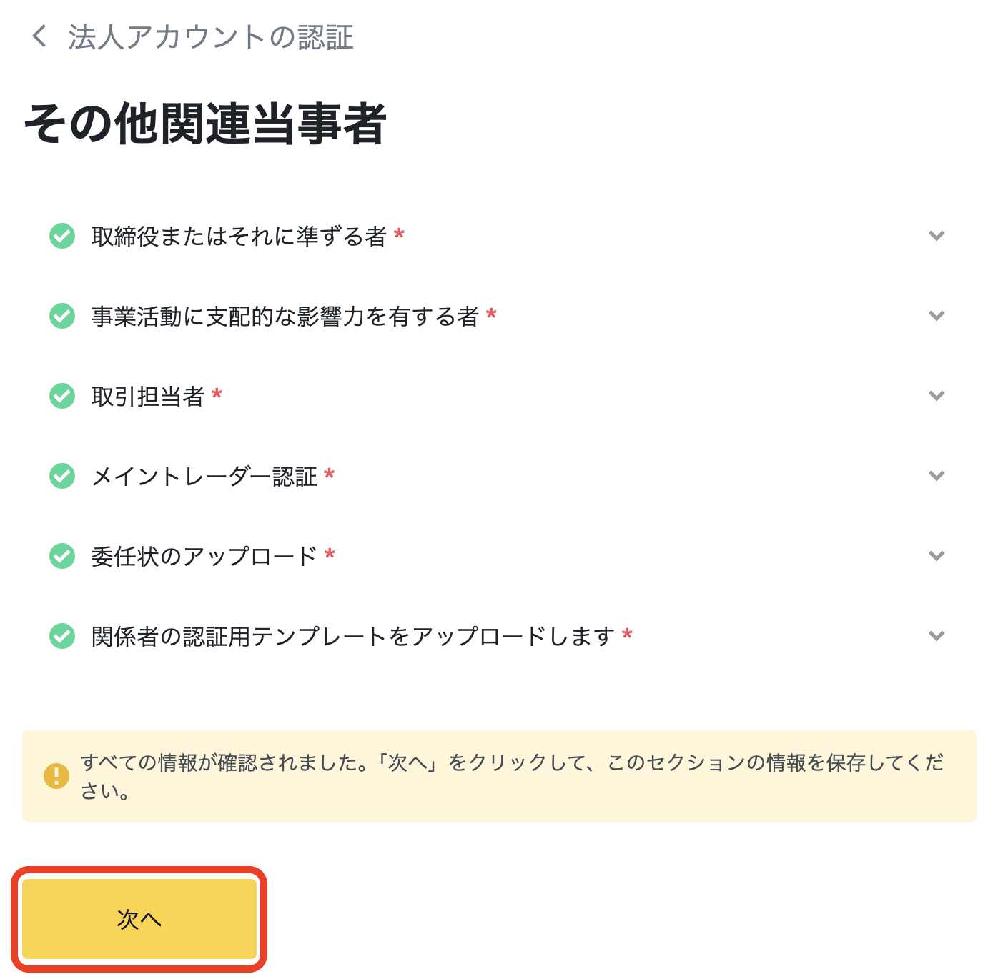
Task: Click the yellow progress notice banner
Action: click(499, 775)
